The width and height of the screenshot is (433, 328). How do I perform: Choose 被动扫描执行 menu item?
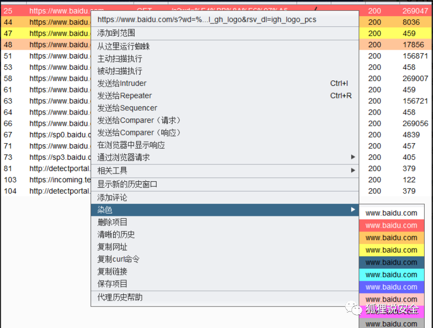coord(225,71)
